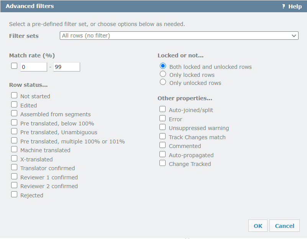
Task: Click the minimum match rate input field
Action: tap(33, 67)
